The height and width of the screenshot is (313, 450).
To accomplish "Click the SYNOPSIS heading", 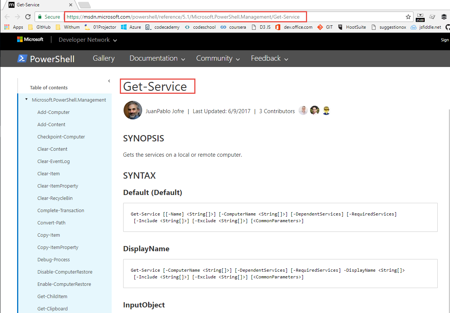I will coord(144,138).
